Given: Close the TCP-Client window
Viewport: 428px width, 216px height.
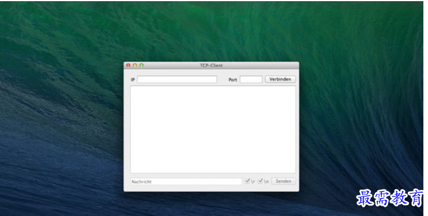Looking at the screenshot, I should [x=128, y=66].
